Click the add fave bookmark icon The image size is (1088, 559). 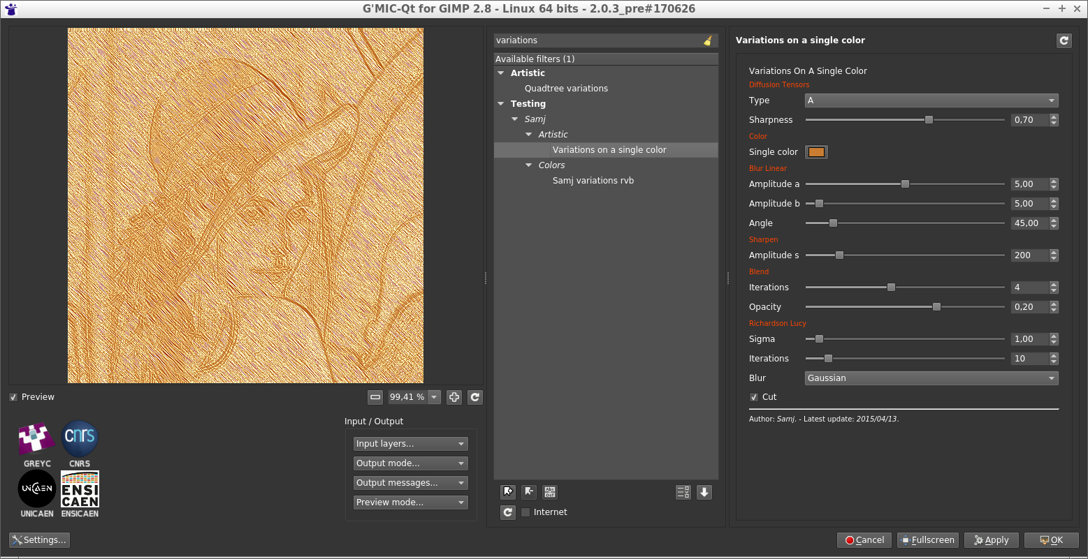508,492
